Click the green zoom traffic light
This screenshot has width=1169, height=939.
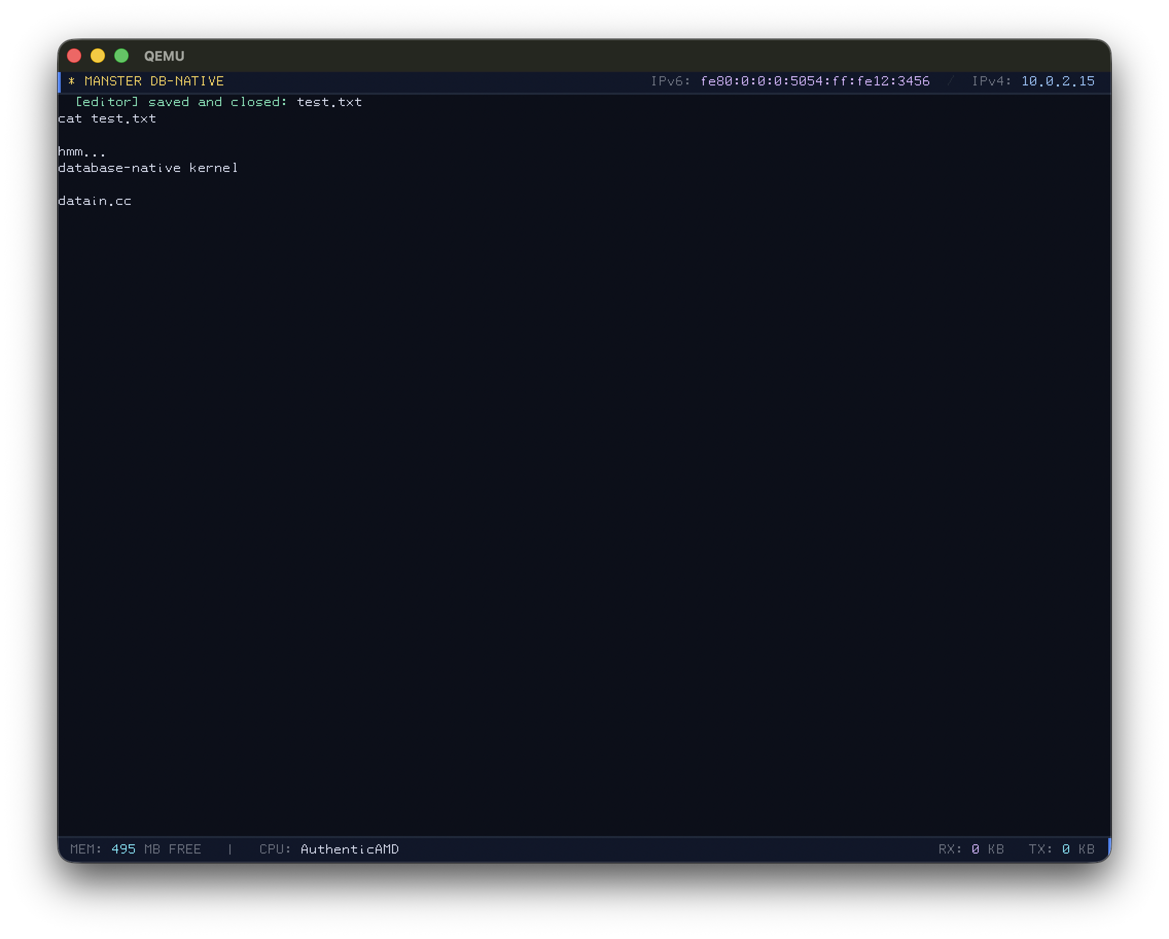tap(121, 56)
